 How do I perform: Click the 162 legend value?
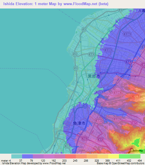coord(54,160)
